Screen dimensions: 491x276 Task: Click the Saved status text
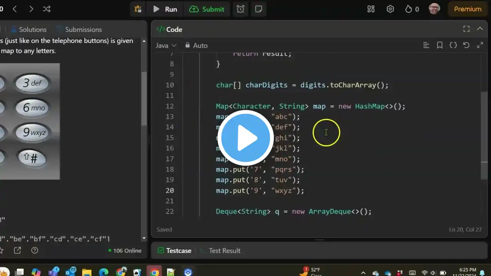(x=164, y=229)
